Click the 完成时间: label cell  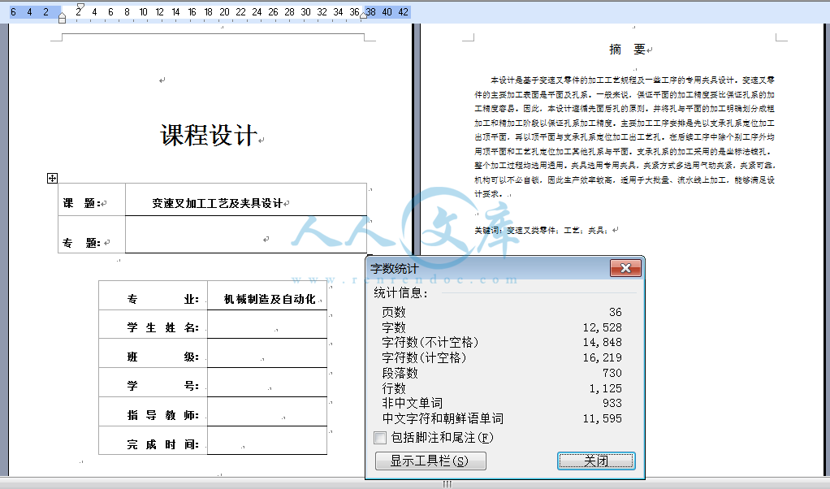point(153,440)
